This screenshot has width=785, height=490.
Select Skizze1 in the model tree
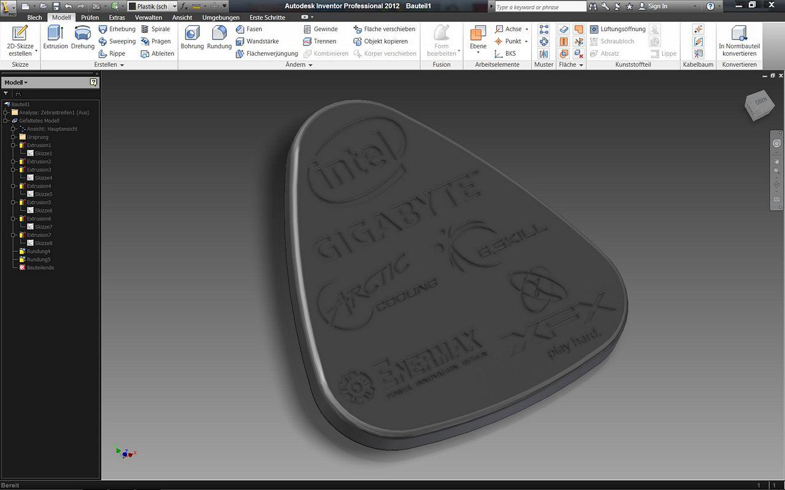39,154
